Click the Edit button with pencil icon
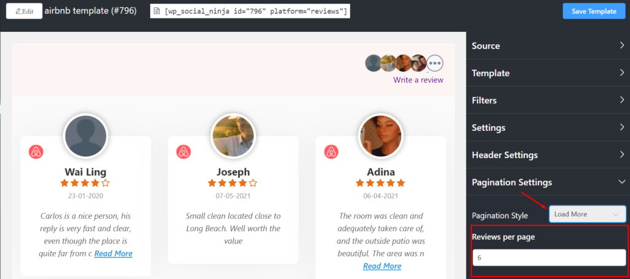The width and height of the screenshot is (630, 279). [x=24, y=11]
